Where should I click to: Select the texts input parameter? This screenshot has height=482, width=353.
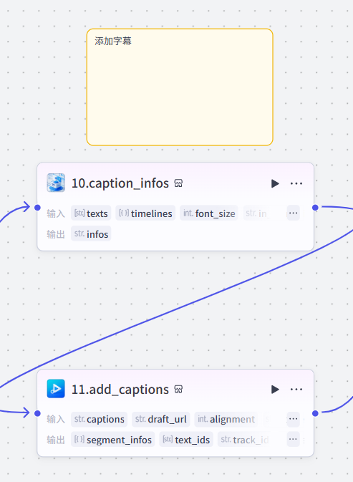[91, 213]
